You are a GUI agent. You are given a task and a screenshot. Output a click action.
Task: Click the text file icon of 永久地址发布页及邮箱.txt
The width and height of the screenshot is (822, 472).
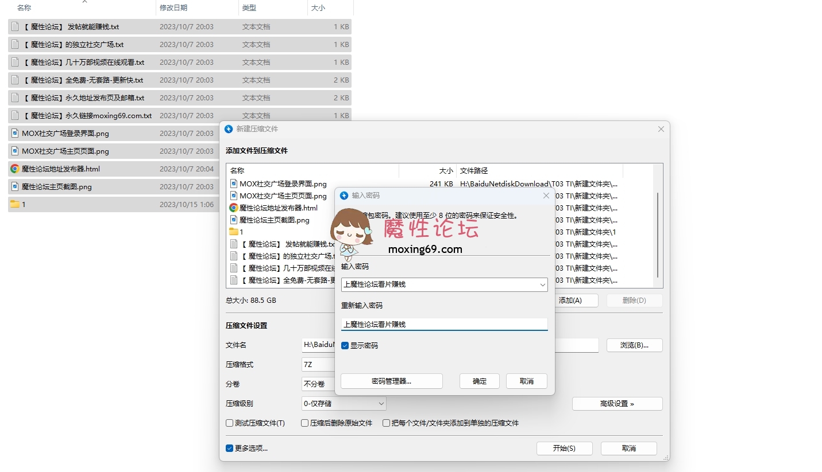pyautogui.click(x=15, y=98)
